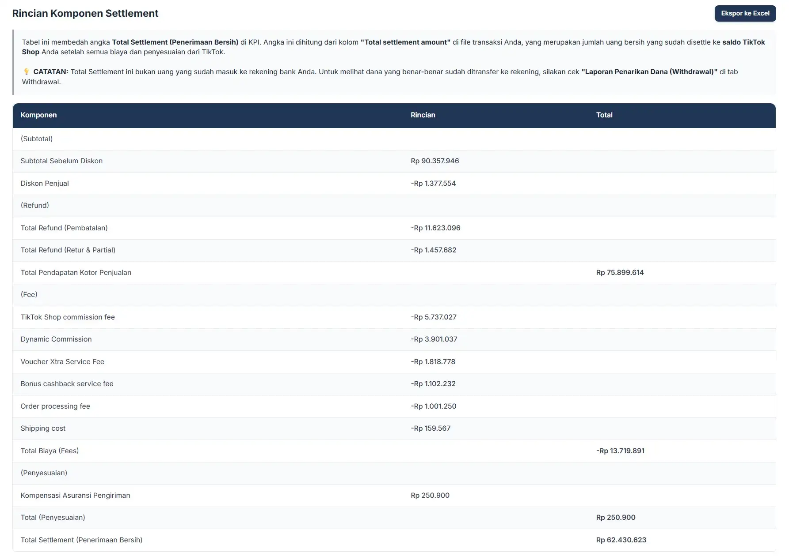The width and height of the screenshot is (789, 560).
Task: Select the TikTok Shop commission fee row
Action: point(68,317)
